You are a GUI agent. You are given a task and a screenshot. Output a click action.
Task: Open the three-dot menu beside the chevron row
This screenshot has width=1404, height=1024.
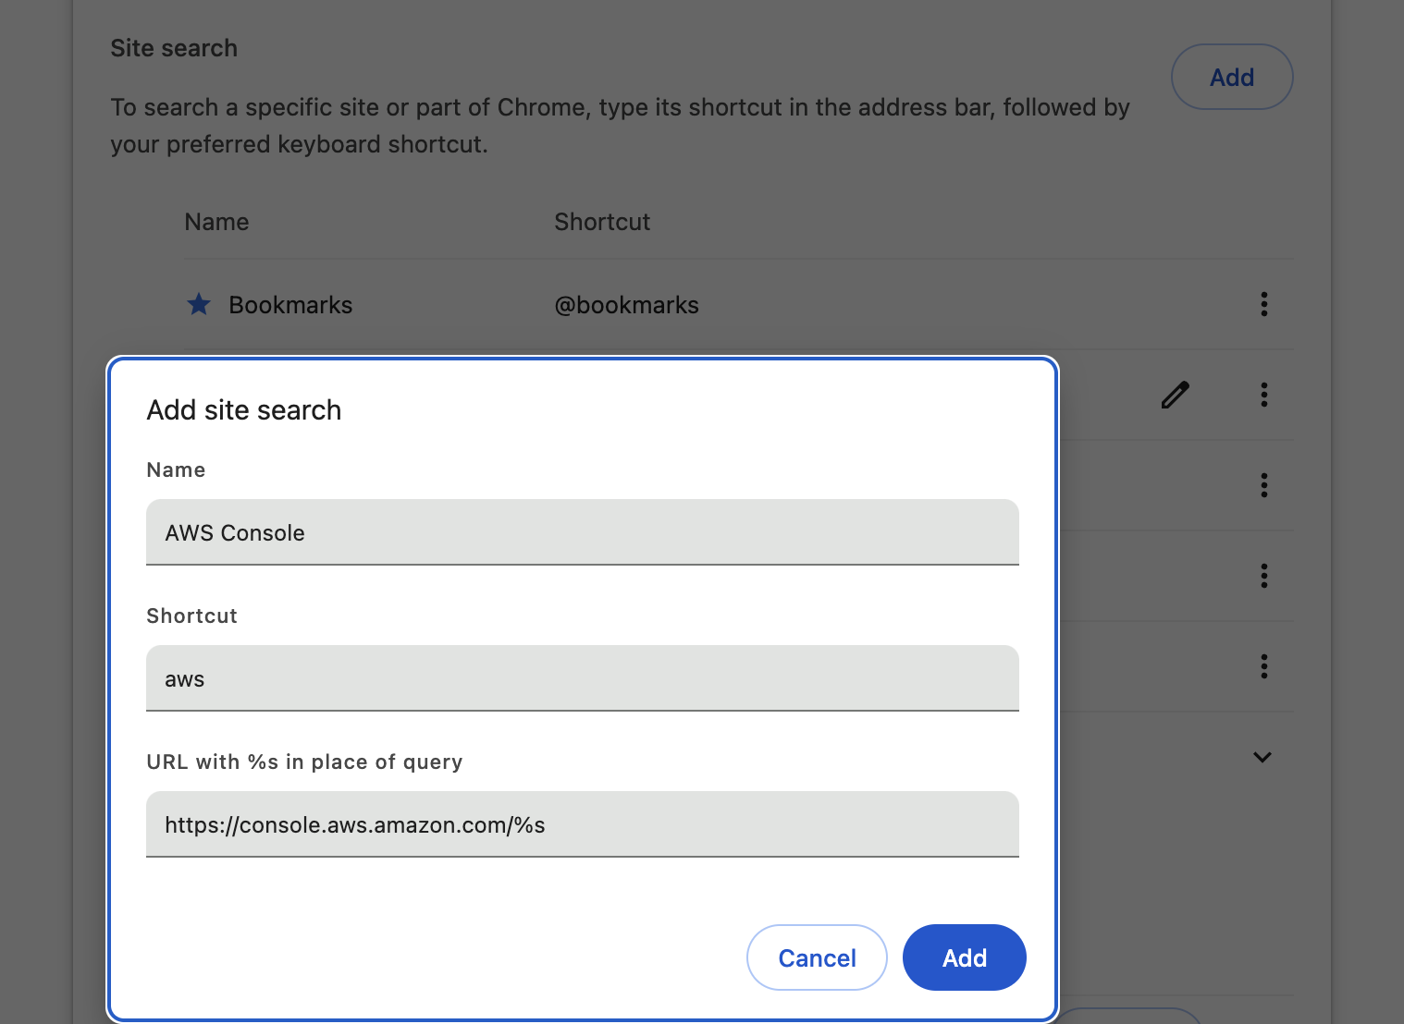(x=1263, y=666)
